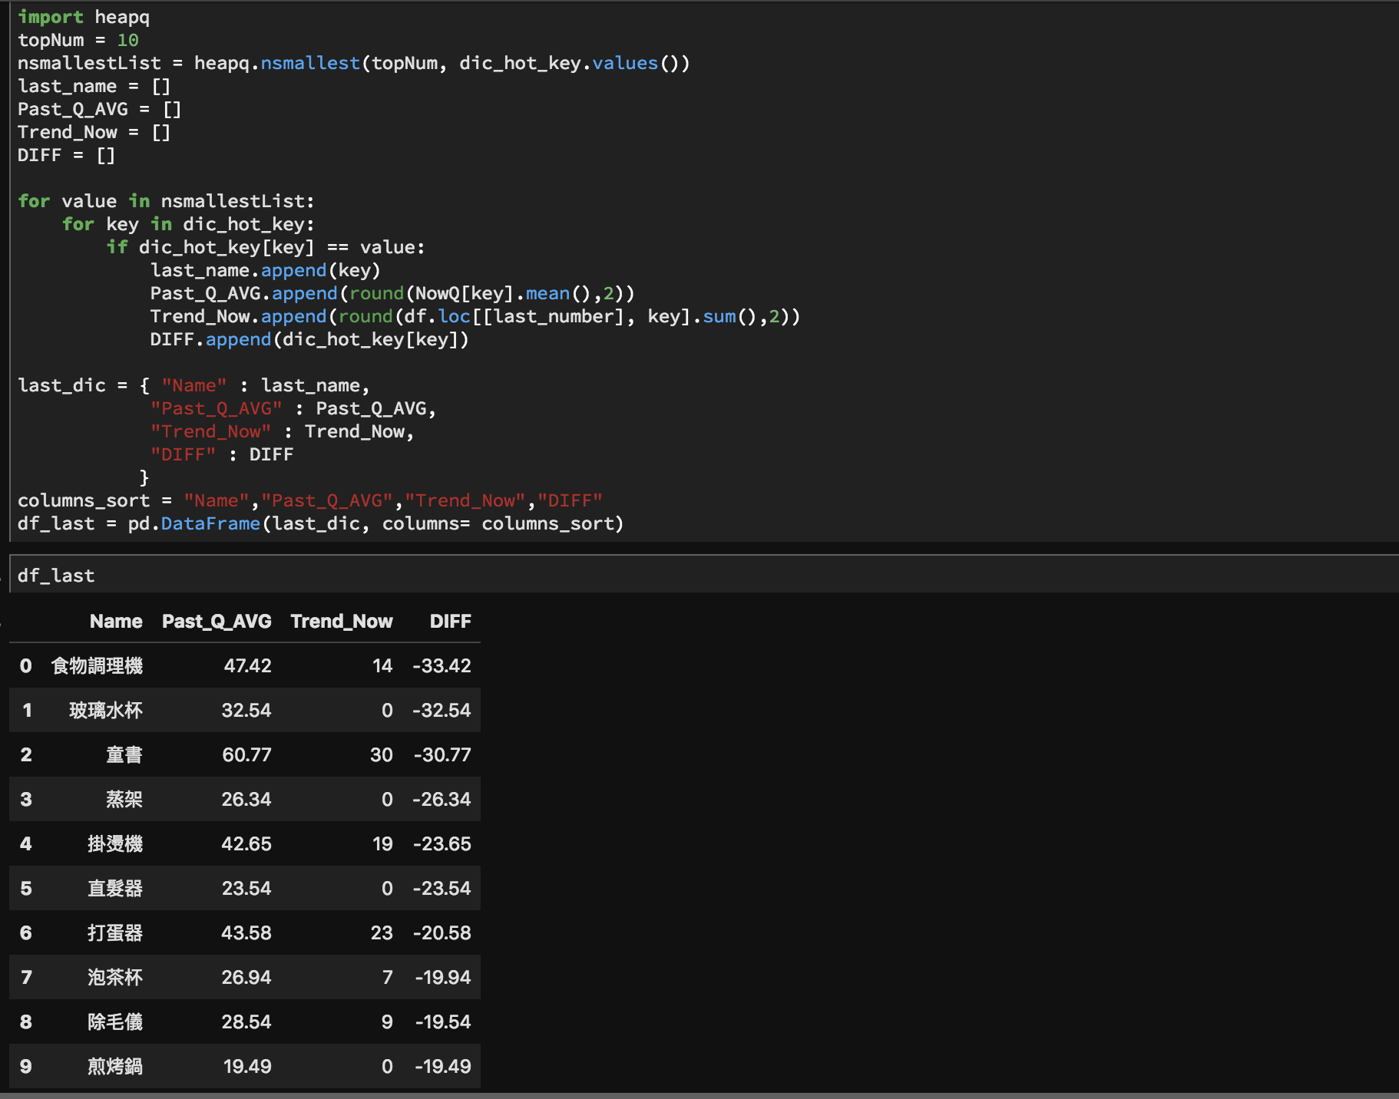Click the 'for key in dic_hot_key' line

coord(188,224)
